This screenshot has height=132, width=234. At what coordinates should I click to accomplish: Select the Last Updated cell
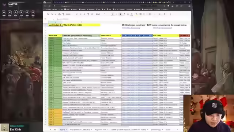click(55, 25)
